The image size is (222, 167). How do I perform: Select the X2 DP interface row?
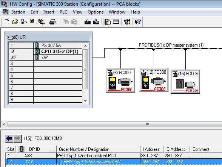pyautogui.click(x=46, y=58)
